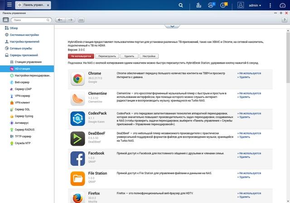
Task: Go forward with the right arrow
Action: point(70,20)
